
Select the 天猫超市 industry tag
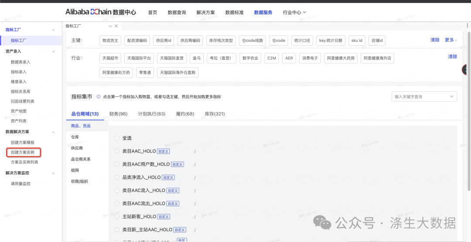[x=110, y=58]
